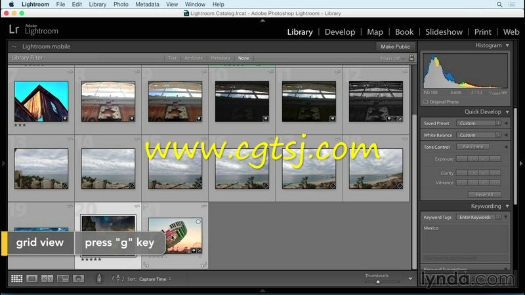
Task: Toggle sync icon on blue building cell
Action: [x=70, y=72]
